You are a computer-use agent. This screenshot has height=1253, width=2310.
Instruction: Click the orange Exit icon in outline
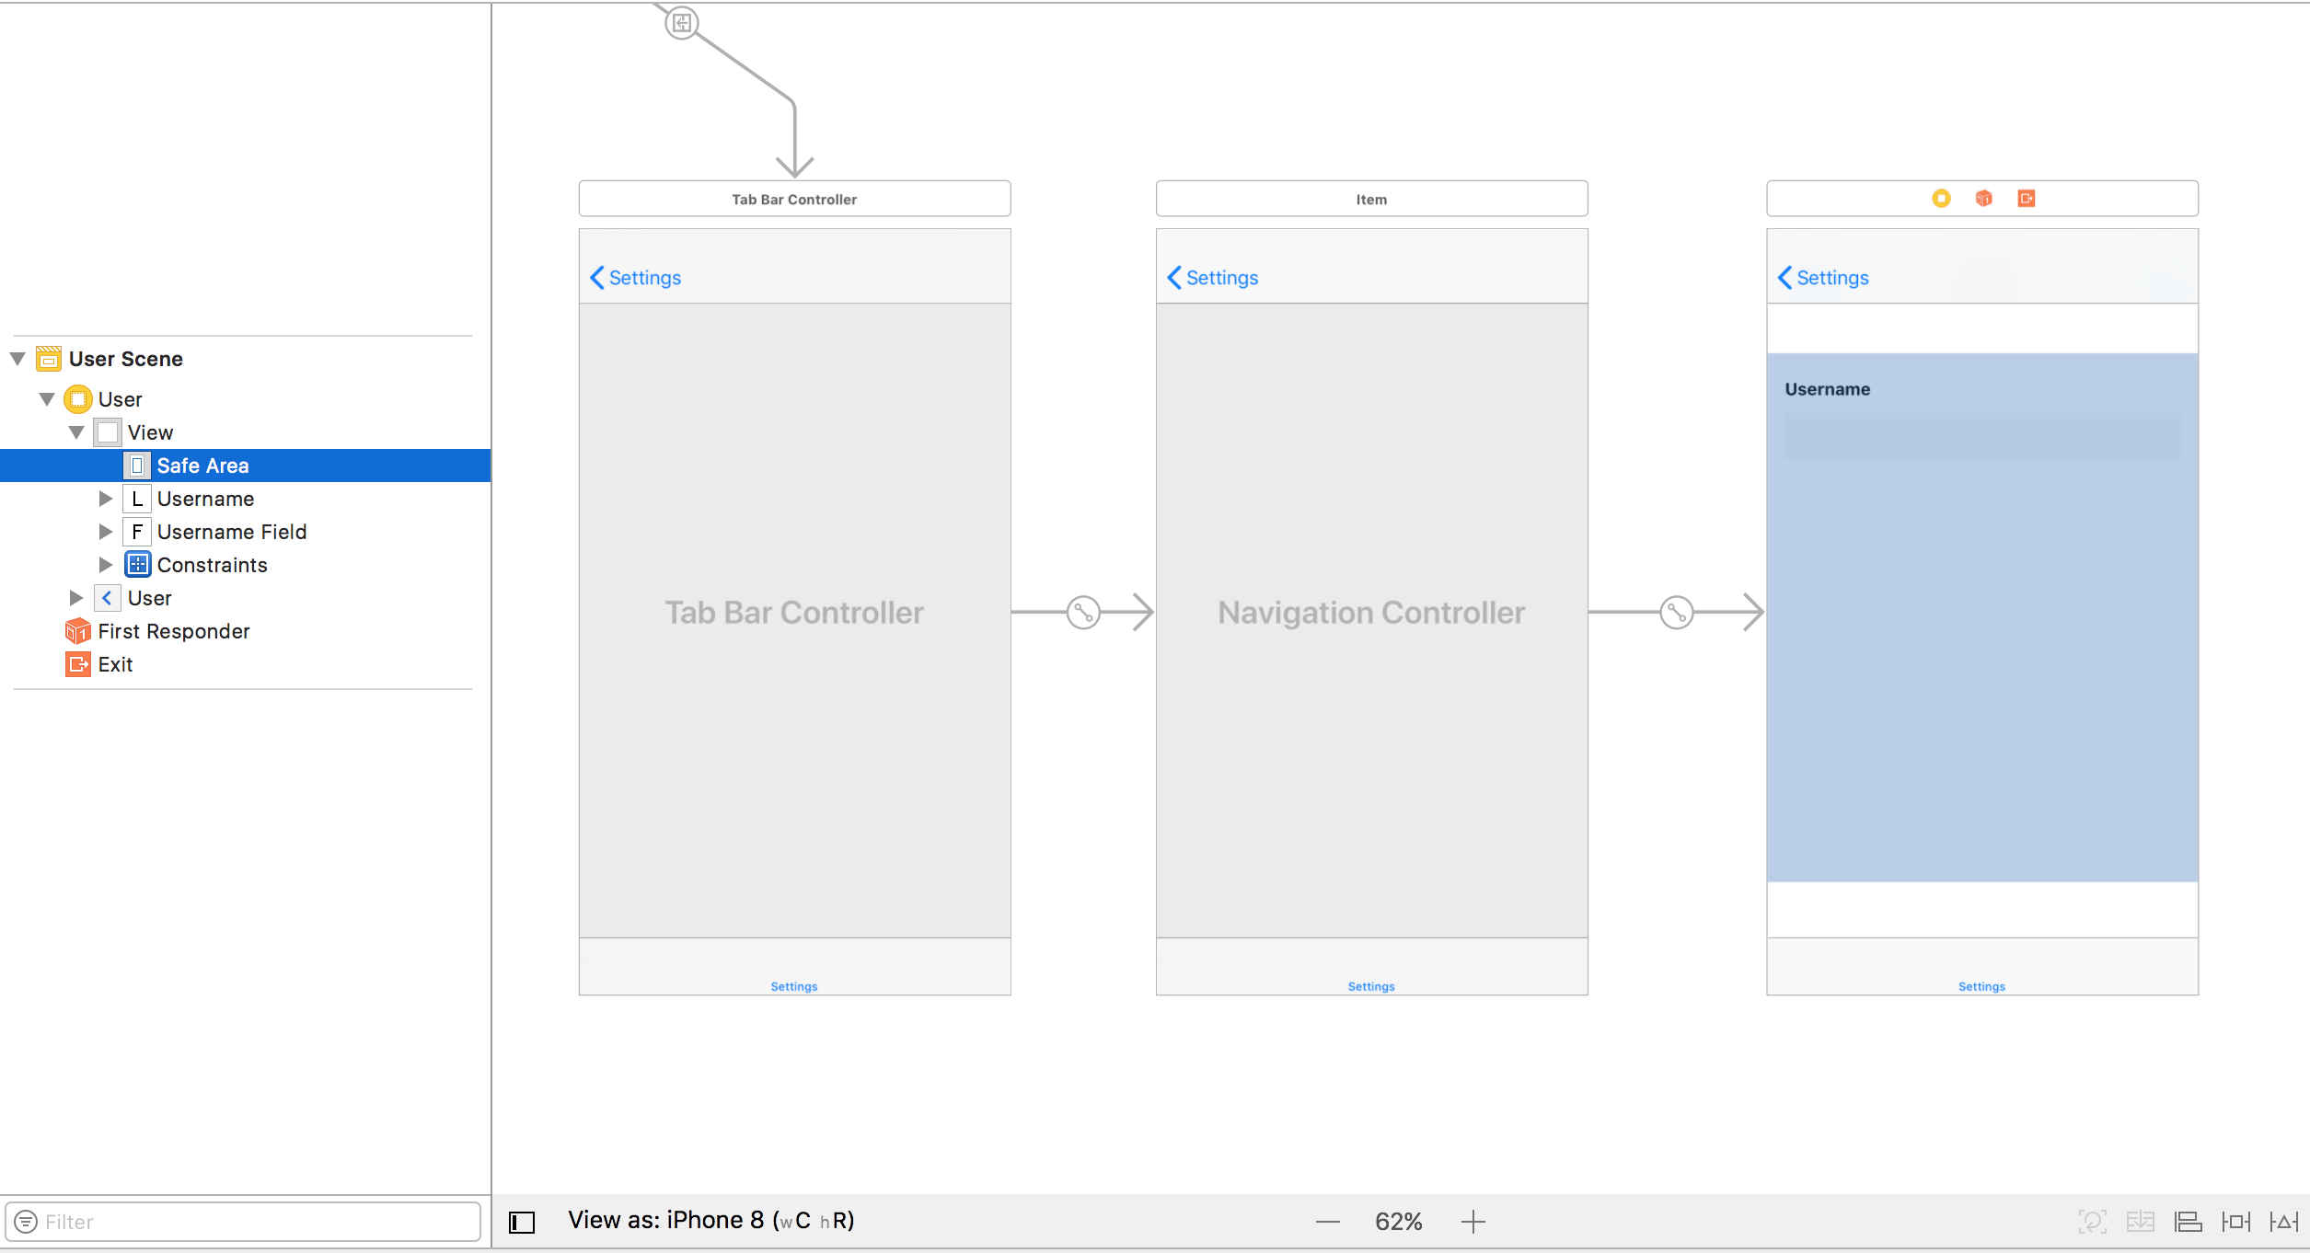pyautogui.click(x=78, y=664)
